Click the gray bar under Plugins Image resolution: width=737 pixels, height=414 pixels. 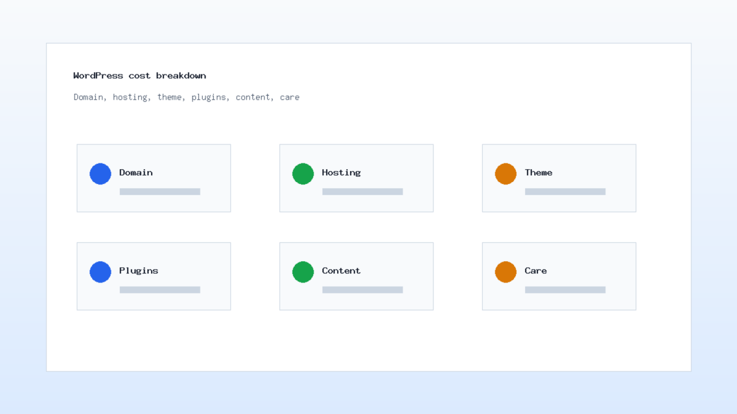click(x=160, y=290)
